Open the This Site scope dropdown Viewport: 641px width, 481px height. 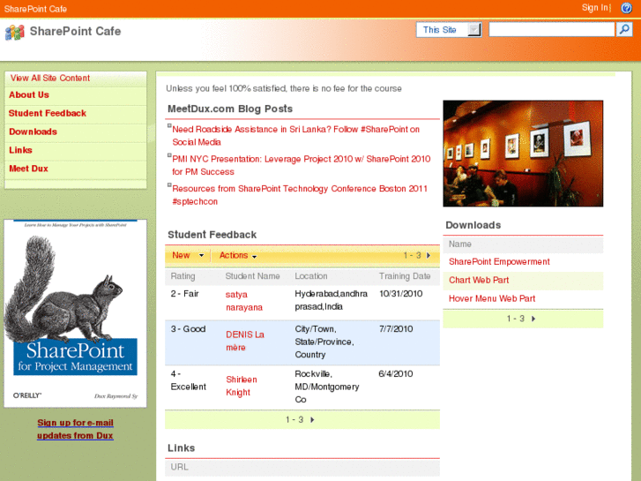tap(449, 30)
